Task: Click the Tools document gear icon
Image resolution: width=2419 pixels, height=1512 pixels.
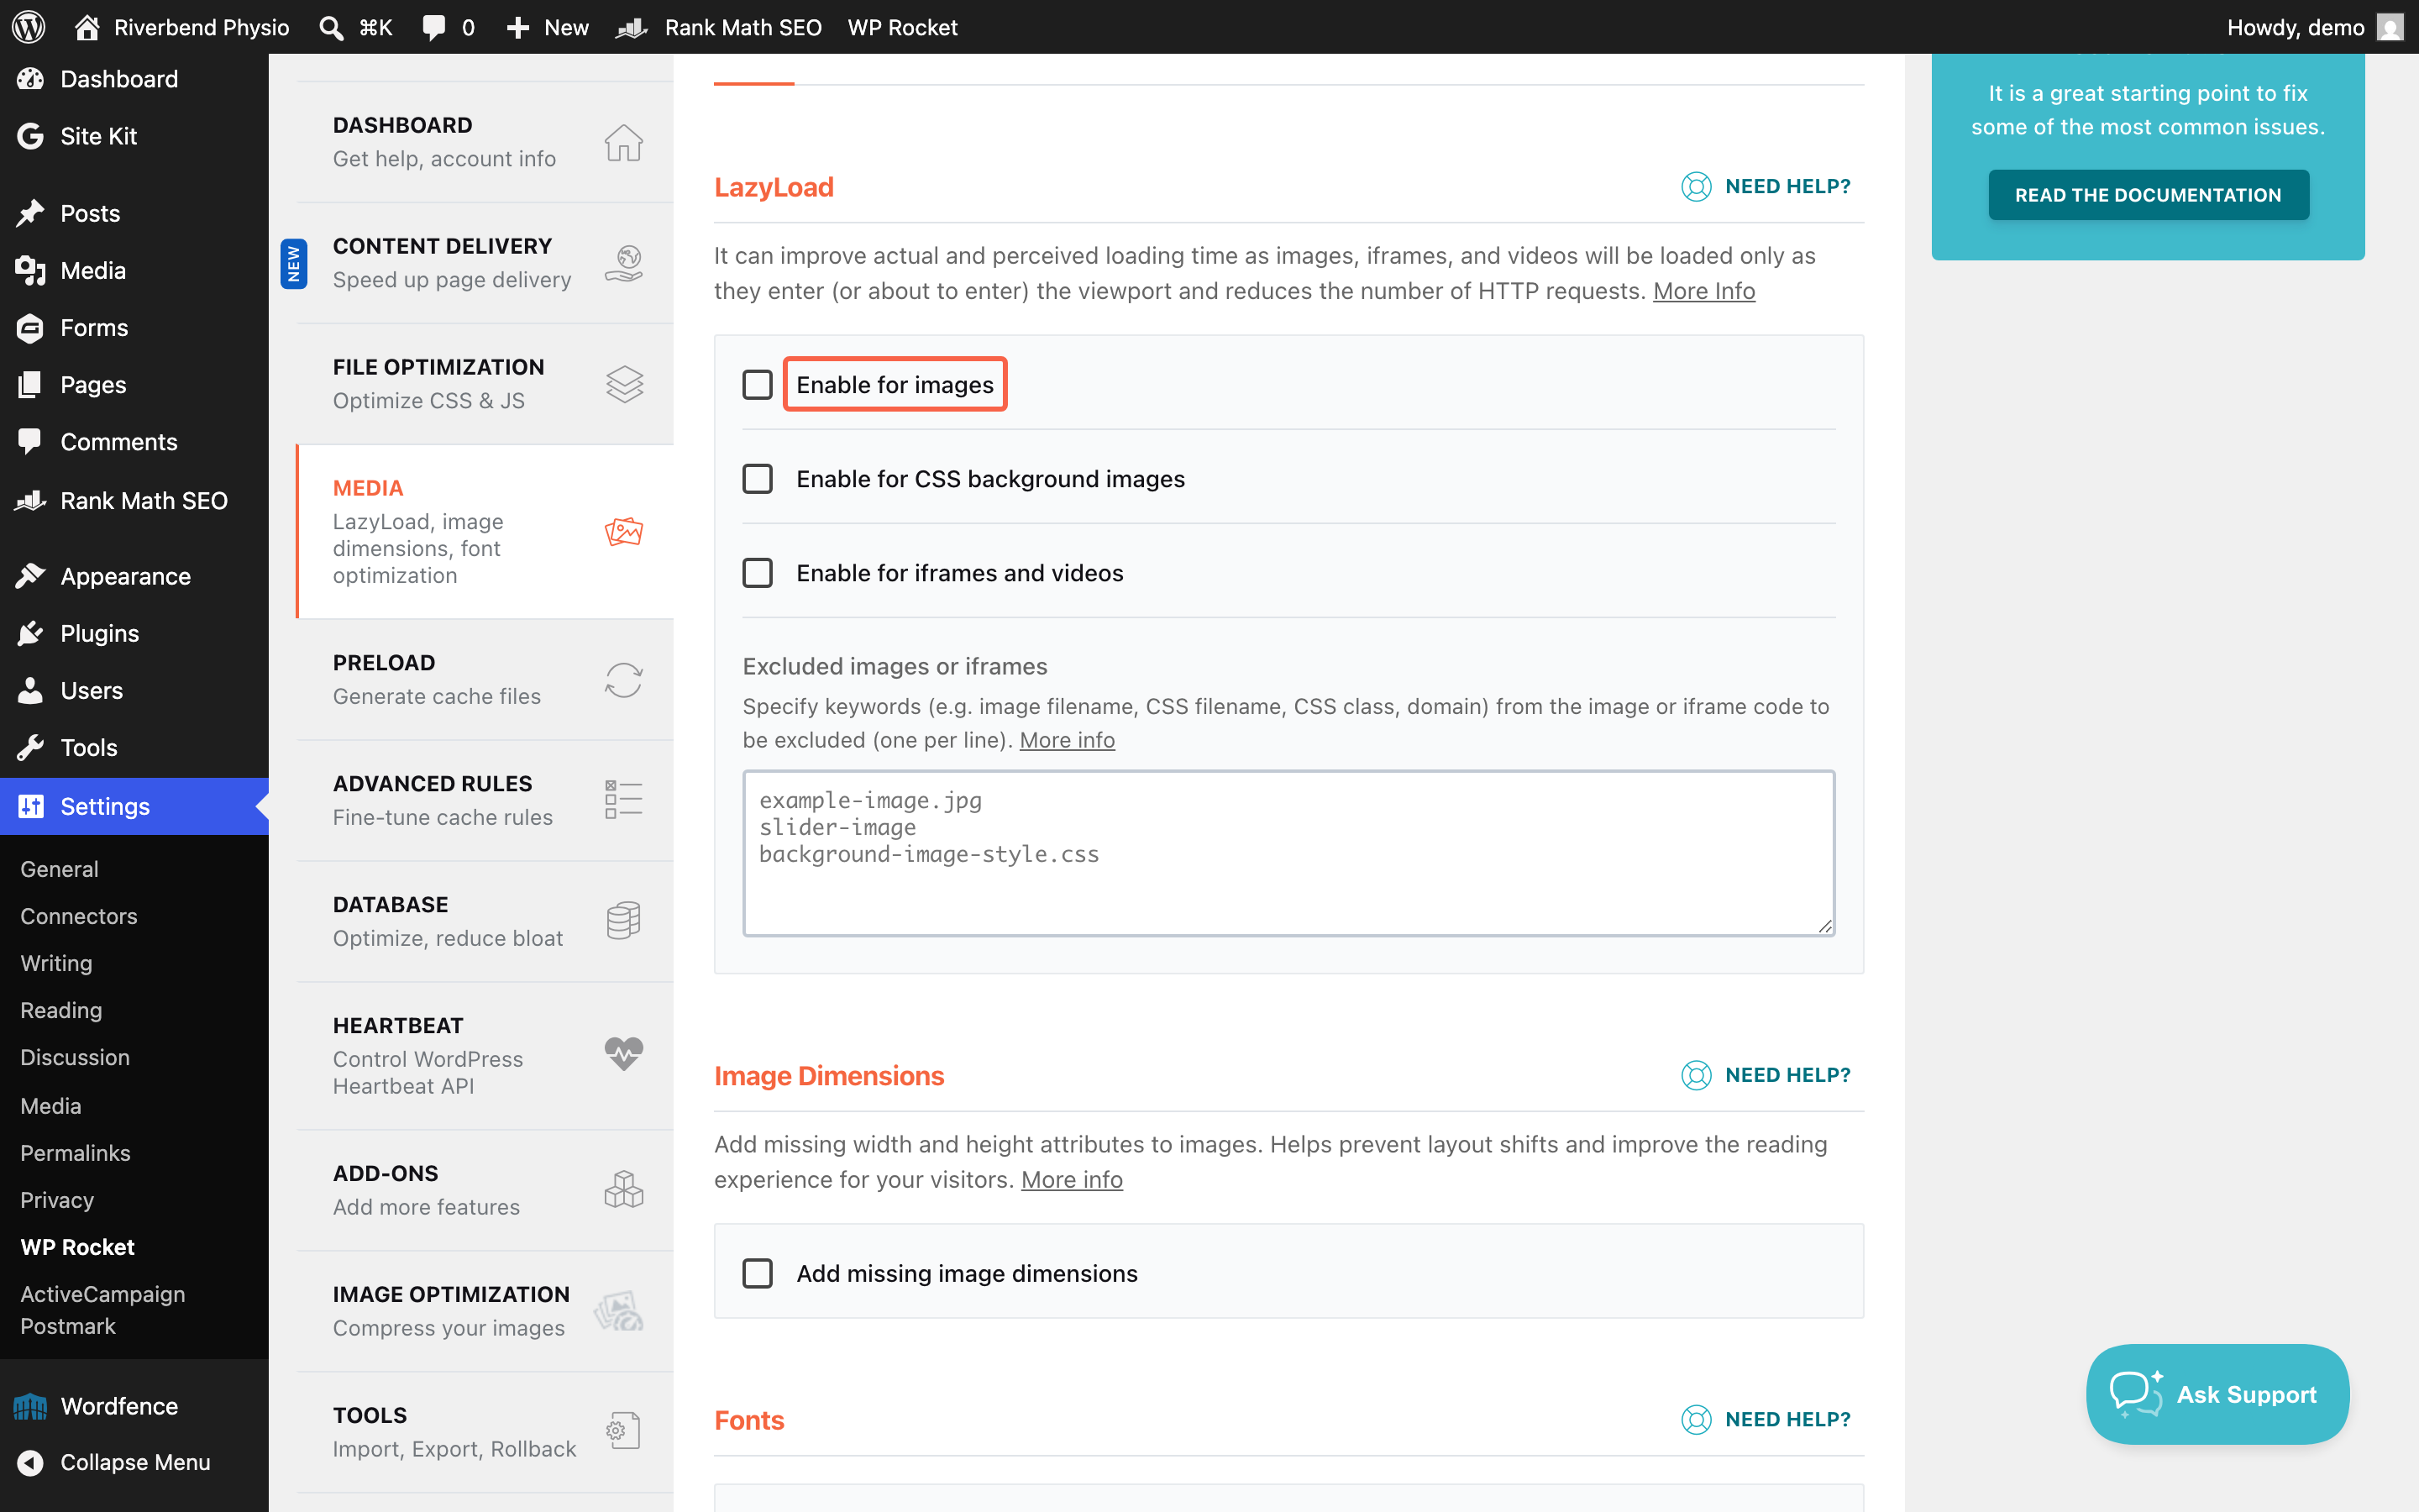Action: point(624,1431)
